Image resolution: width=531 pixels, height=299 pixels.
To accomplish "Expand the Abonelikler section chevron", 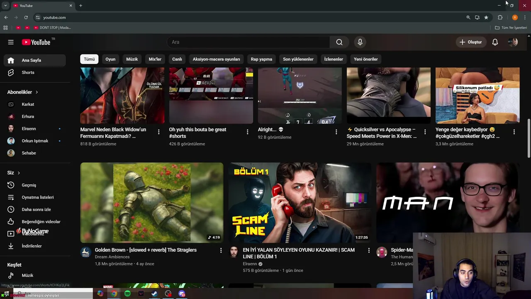I will [37, 92].
